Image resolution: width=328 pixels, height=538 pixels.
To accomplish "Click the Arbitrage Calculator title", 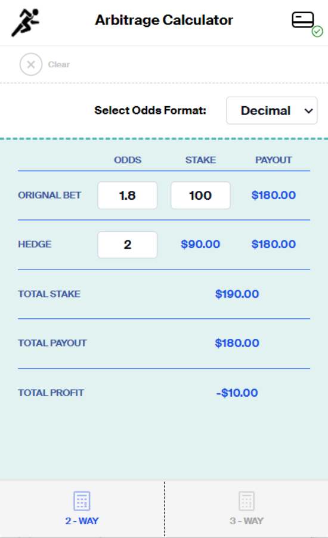I will tap(164, 20).
